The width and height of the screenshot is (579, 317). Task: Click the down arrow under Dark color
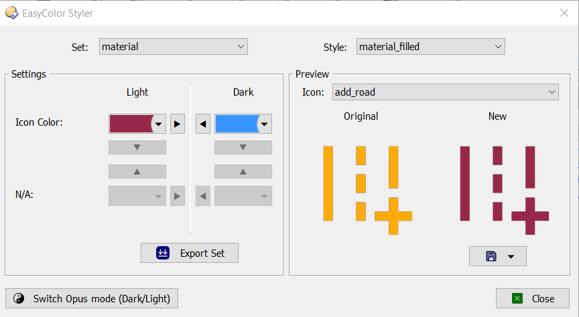(243, 147)
